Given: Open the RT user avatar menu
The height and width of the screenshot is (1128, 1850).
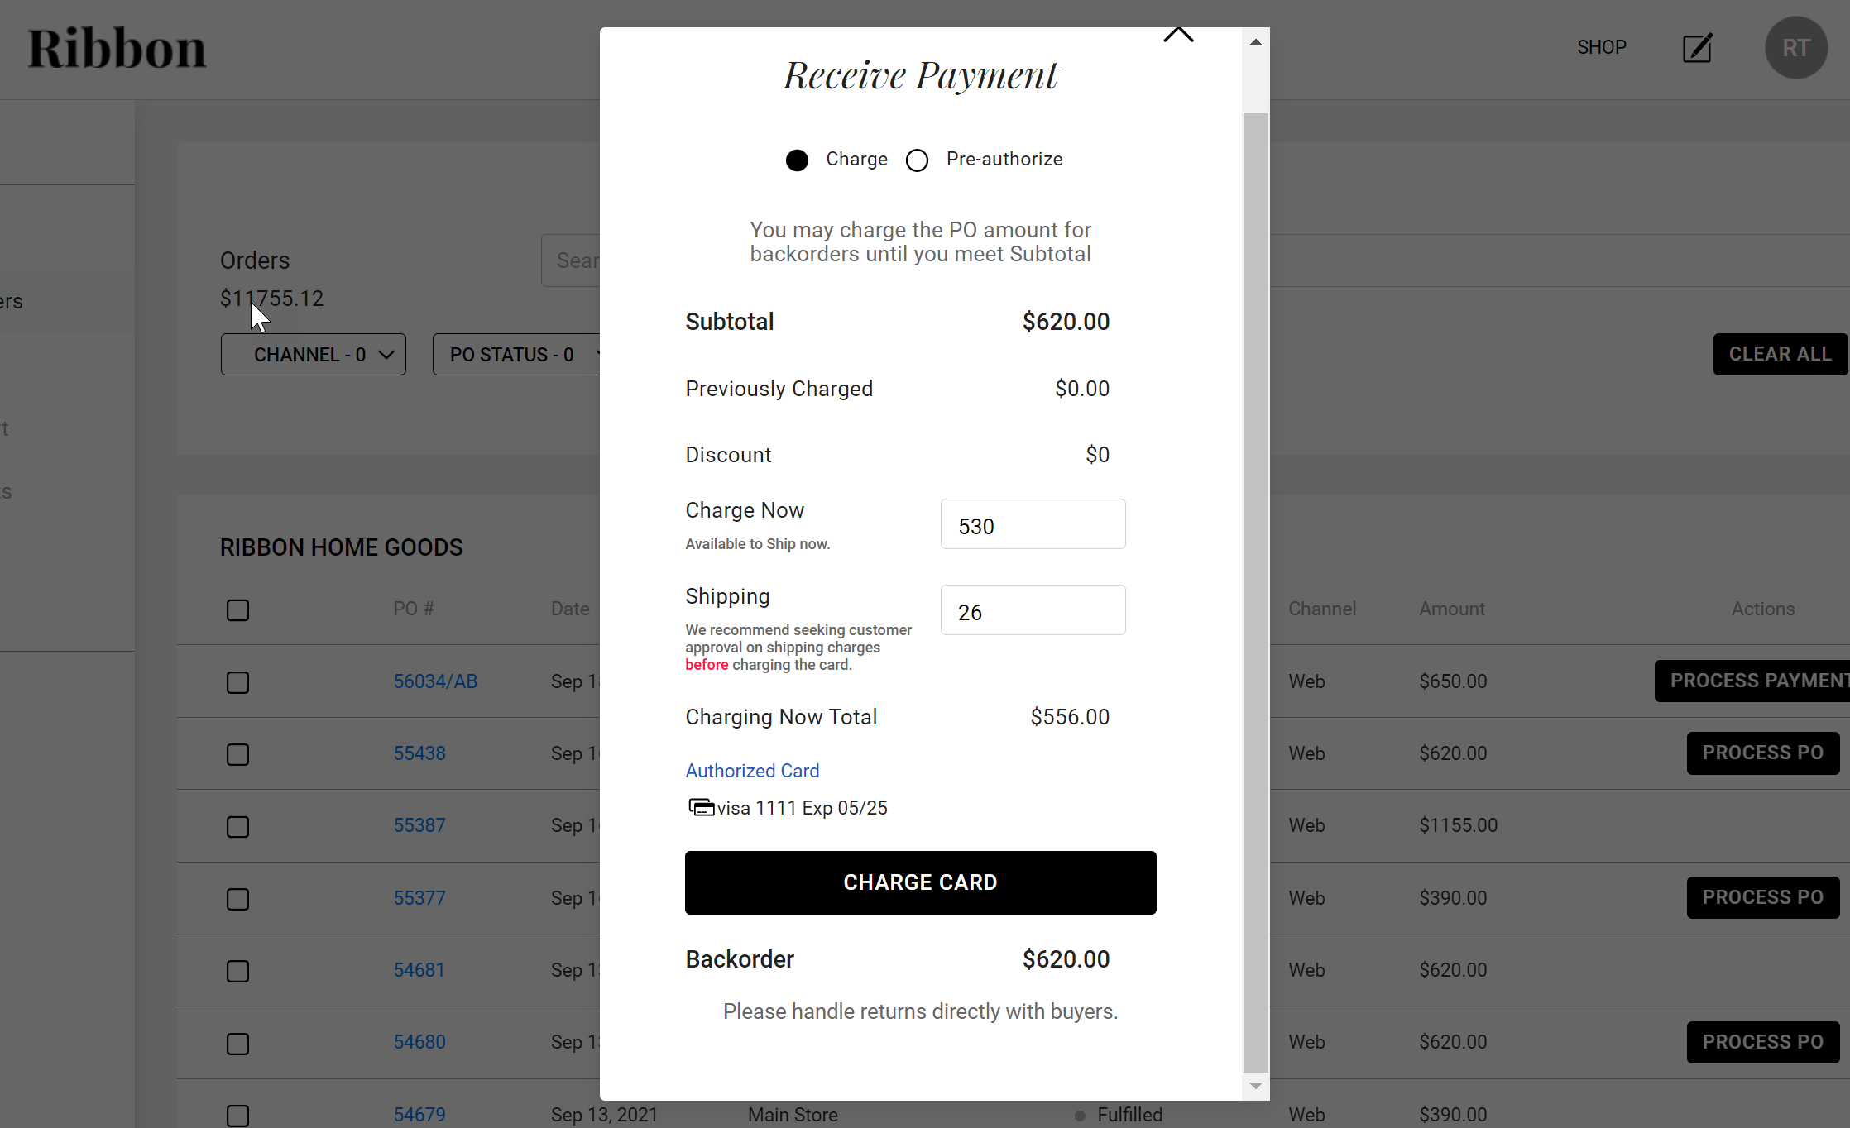Looking at the screenshot, I should 1795,48.
